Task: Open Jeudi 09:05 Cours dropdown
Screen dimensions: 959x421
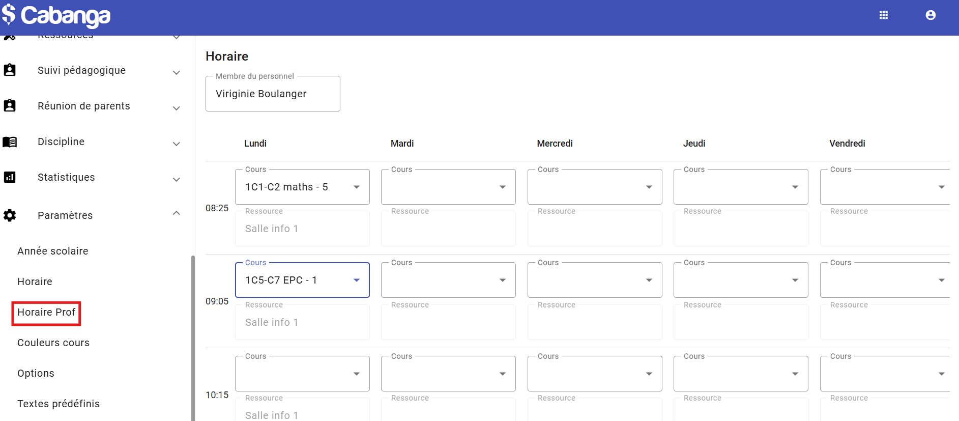Action: pyautogui.click(x=795, y=280)
